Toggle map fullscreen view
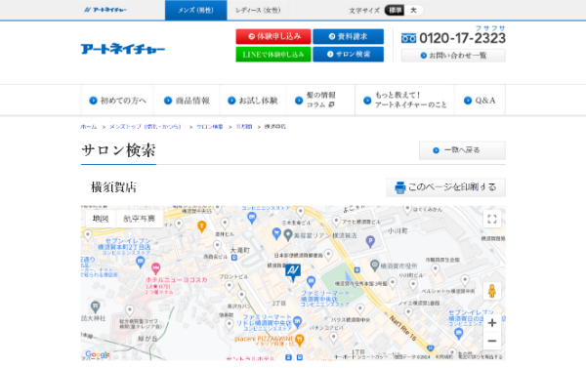The image size is (586, 368). click(x=492, y=219)
